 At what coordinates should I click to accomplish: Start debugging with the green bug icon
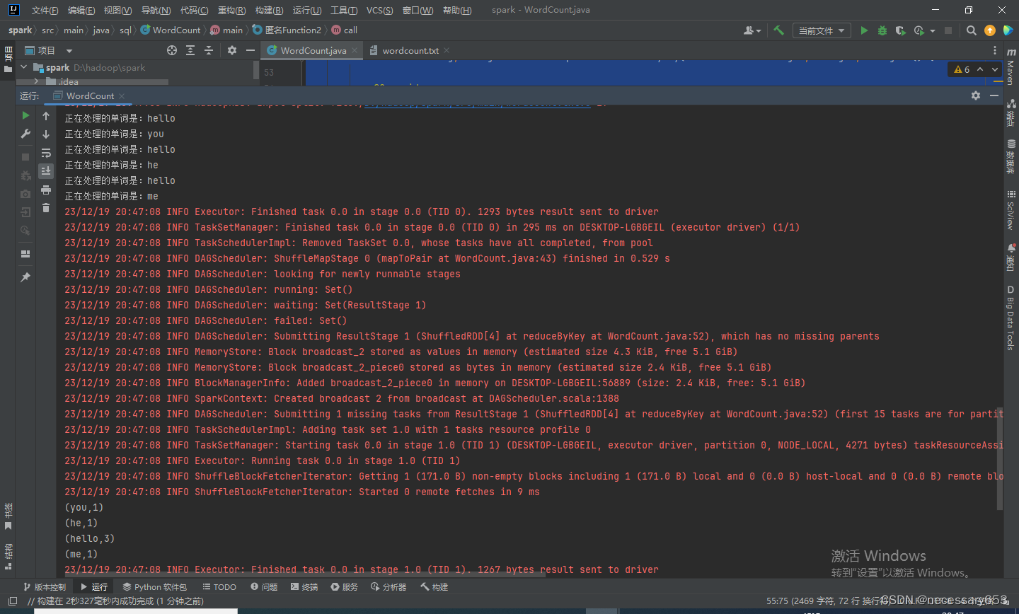(882, 30)
